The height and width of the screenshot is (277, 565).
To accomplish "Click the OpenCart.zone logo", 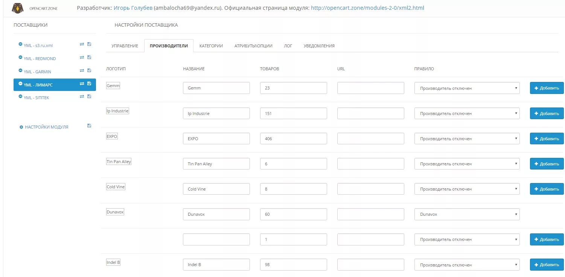I will click(x=35, y=8).
